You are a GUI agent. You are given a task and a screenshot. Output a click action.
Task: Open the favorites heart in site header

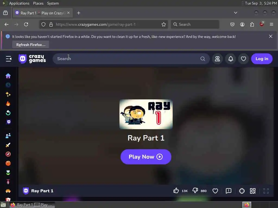[x=244, y=59]
